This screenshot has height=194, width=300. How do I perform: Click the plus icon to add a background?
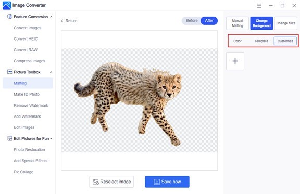point(235,61)
